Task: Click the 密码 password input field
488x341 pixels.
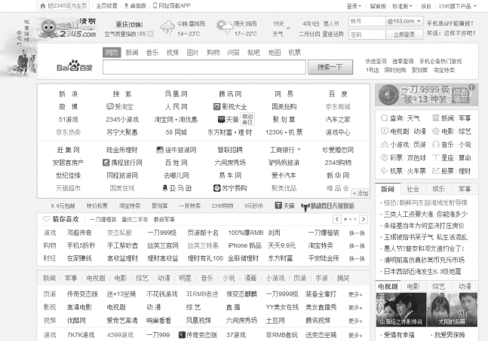Action: click(x=367, y=34)
